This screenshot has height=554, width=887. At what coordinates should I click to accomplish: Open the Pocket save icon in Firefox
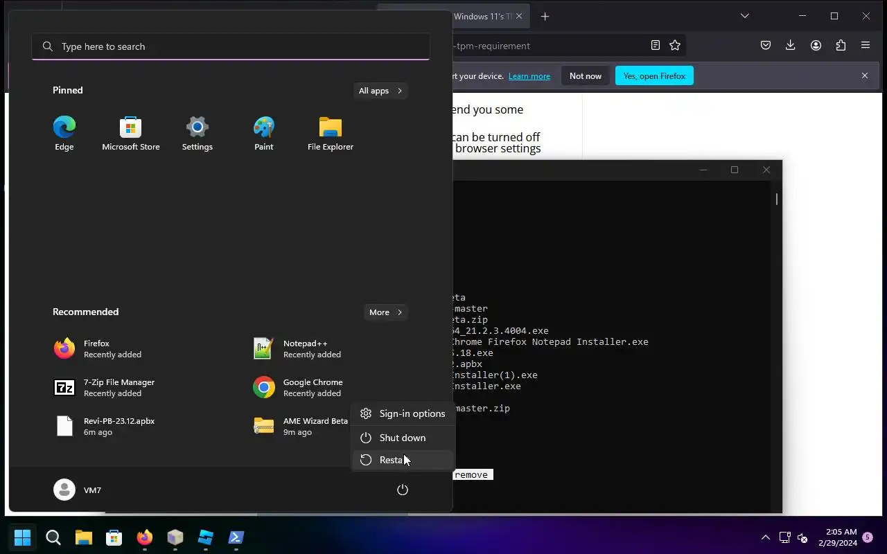click(x=766, y=45)
